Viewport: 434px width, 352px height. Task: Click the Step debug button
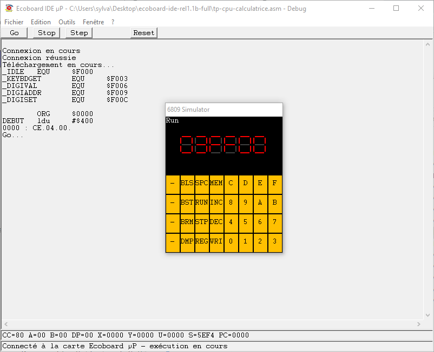79,33
